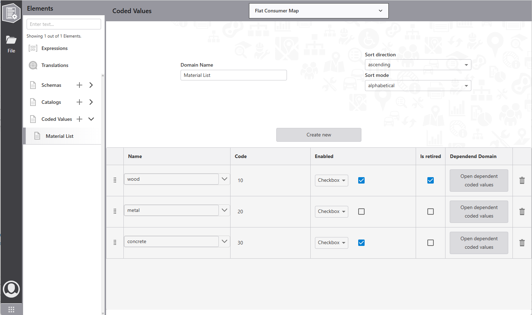This screenshot has height=315, width=532.
Task: Click the plus icon next to Schemas
Action: pos(79,85)
